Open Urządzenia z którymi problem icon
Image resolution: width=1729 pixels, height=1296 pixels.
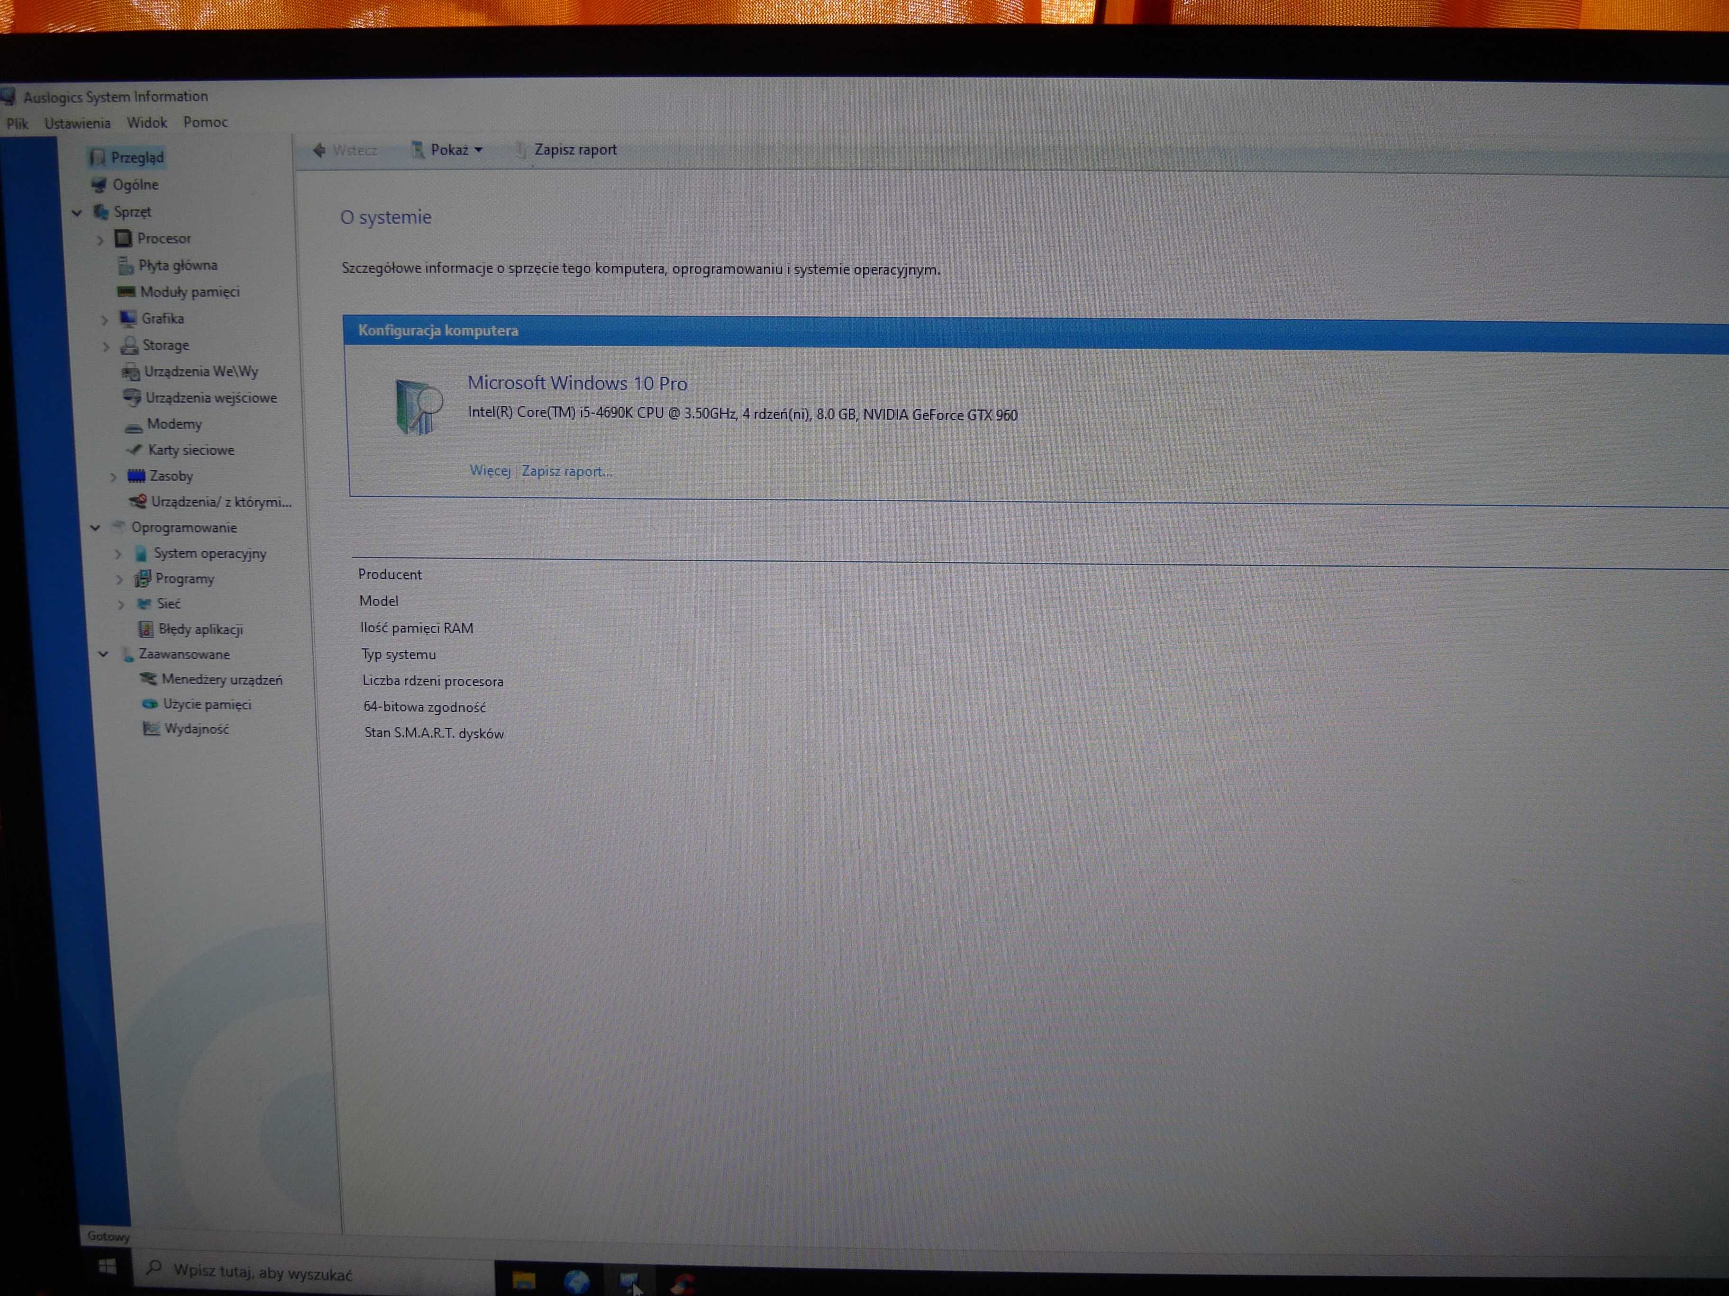138,502
